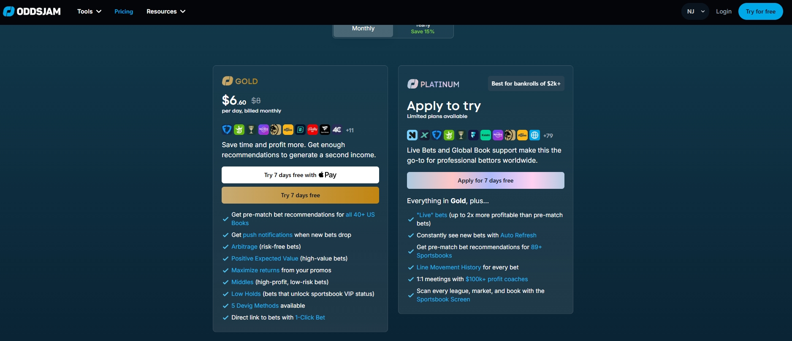Click the Hard Rock icon in Platinum plan
This screenshot has width=792, height=341.
pos(498,135)
